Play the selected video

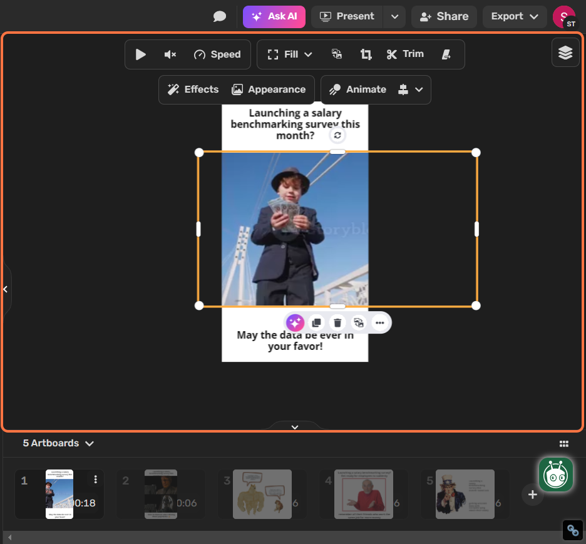coord(140,54)
